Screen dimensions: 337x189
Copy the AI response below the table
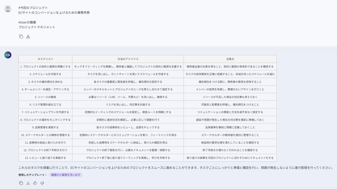[21, 183]
